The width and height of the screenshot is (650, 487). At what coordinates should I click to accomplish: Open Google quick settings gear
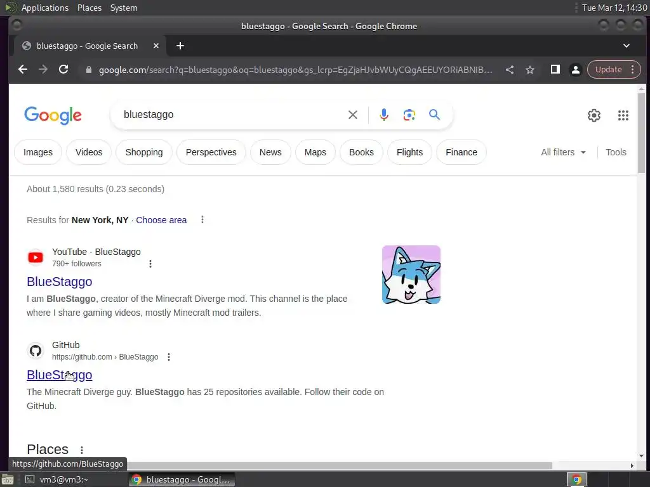pos(594,115)
